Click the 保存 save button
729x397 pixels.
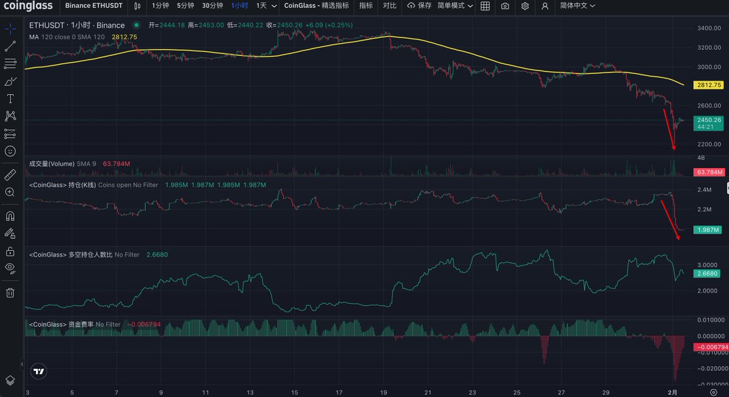coord(419,6)
